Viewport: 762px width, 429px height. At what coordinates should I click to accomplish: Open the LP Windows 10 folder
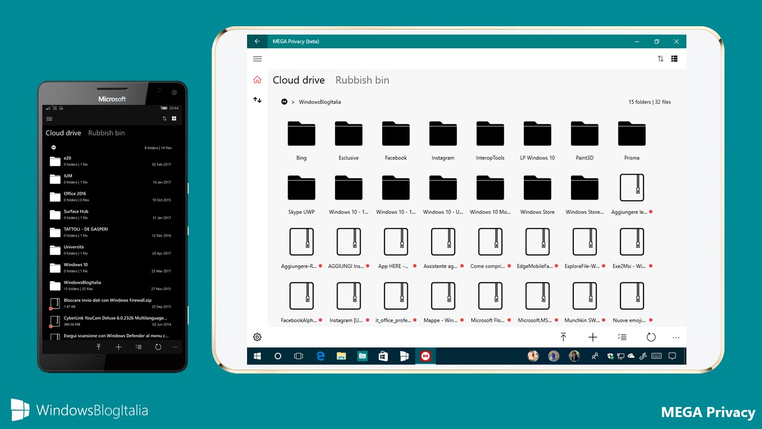click(x=538, y=141)
